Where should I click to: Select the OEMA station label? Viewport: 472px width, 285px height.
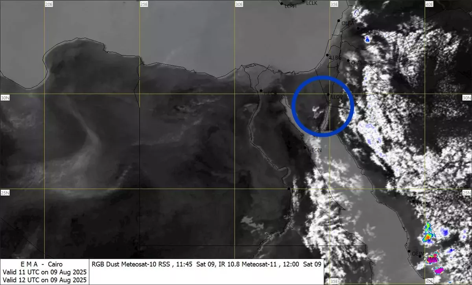[423, 204]
